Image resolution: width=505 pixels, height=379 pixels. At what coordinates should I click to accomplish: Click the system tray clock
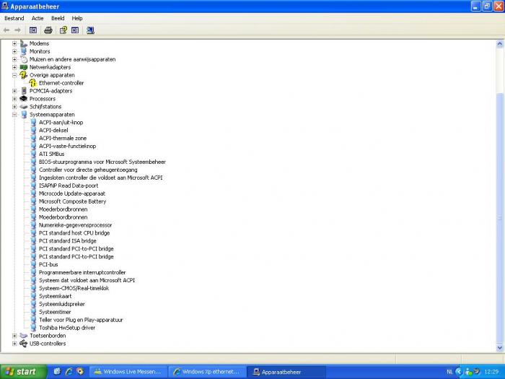coord(491,372)
